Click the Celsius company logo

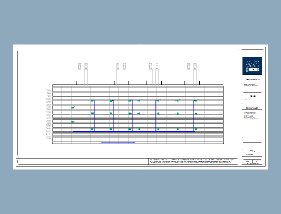[x=252, y=66]
